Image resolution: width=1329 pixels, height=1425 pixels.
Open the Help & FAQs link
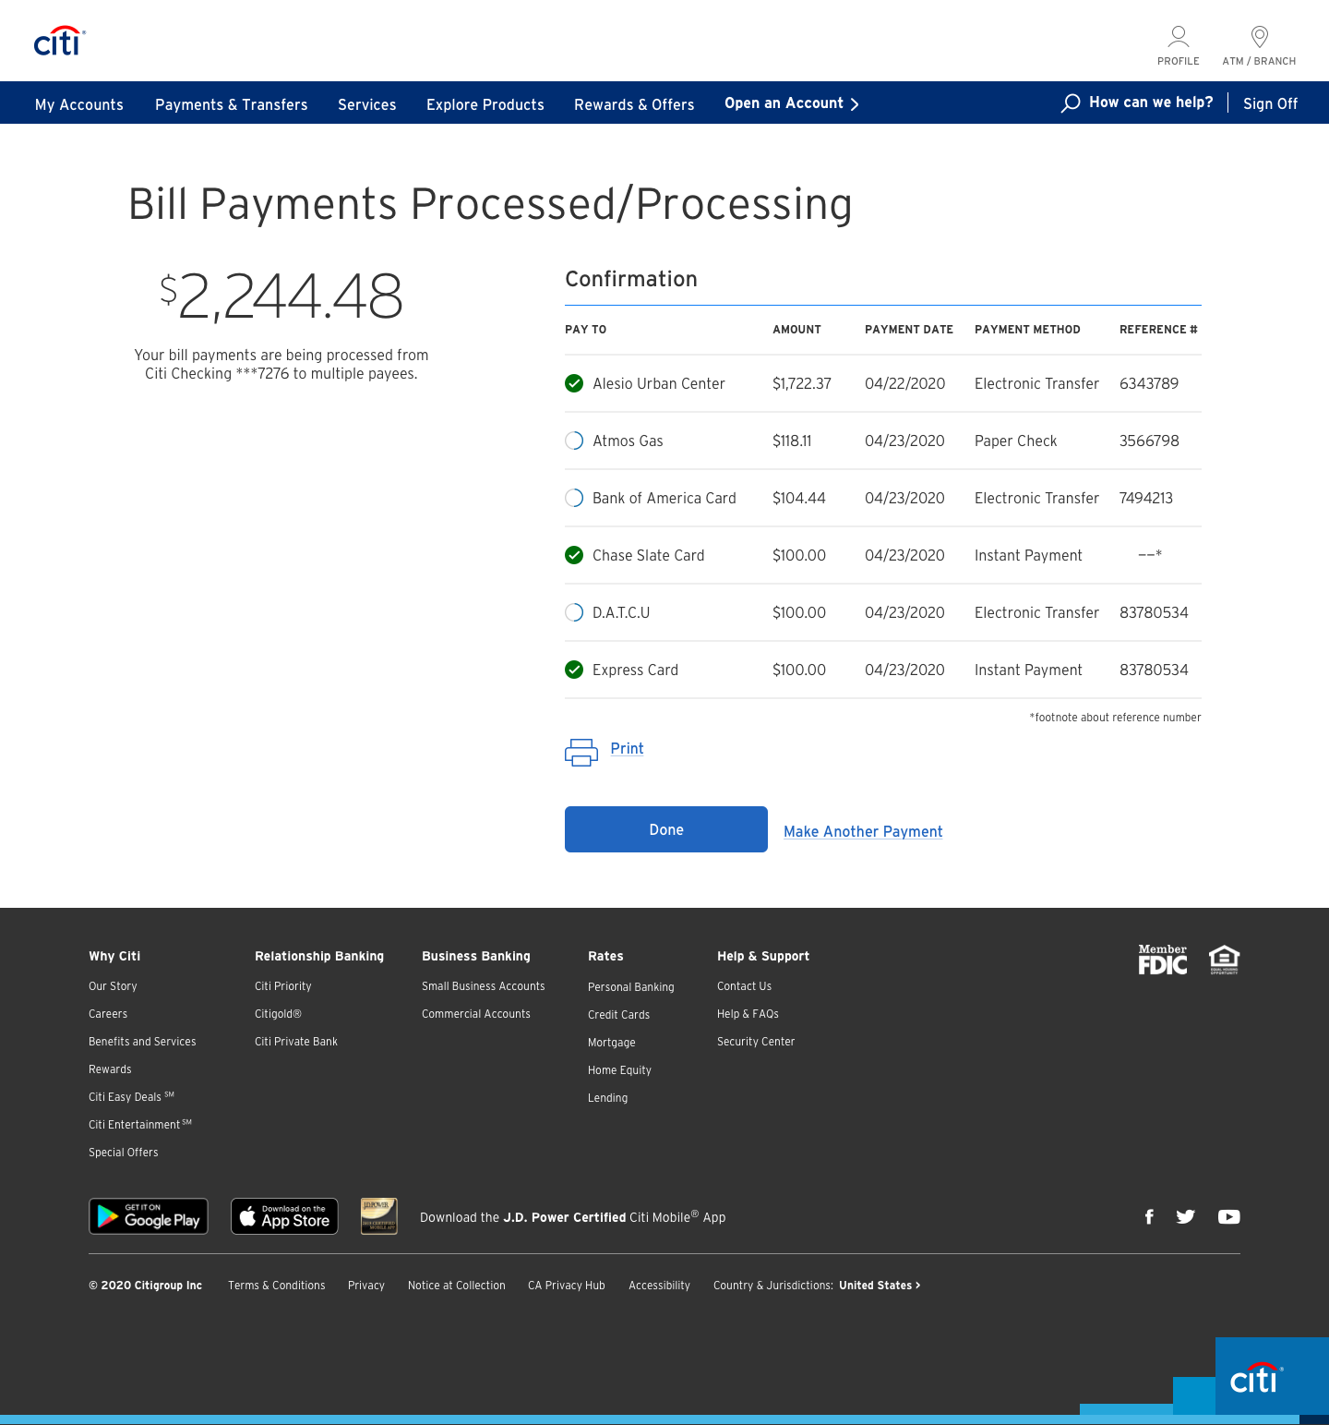[x=748, y=1013]
